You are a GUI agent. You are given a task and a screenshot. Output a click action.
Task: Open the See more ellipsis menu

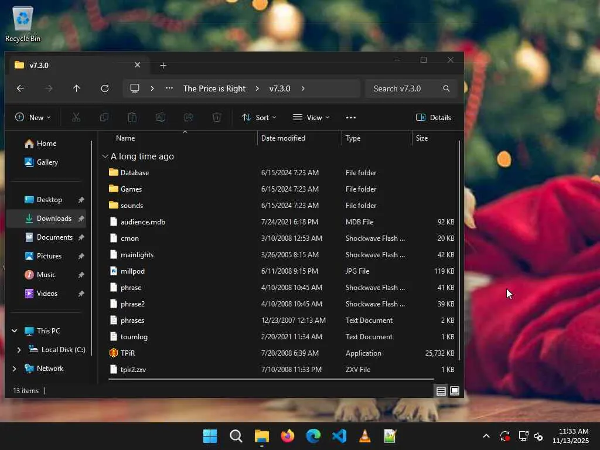click(x=351, y=117)
